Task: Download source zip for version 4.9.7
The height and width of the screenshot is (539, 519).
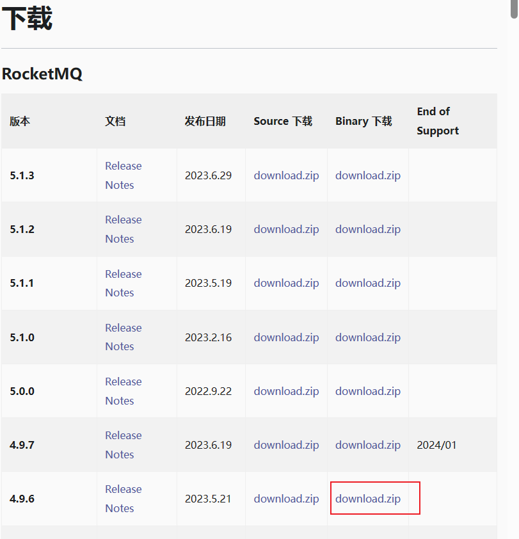Action: tap(286, 445)
